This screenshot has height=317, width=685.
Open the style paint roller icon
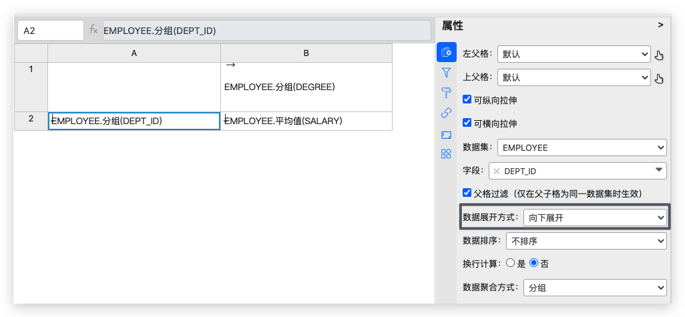446,92
